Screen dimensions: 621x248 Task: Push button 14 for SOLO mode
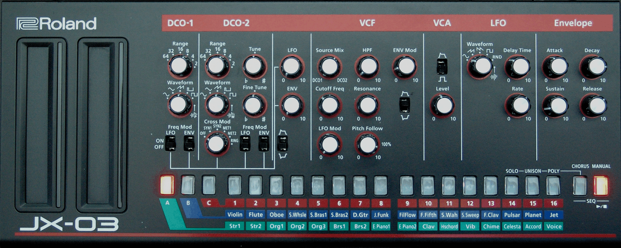click(511, 185)
